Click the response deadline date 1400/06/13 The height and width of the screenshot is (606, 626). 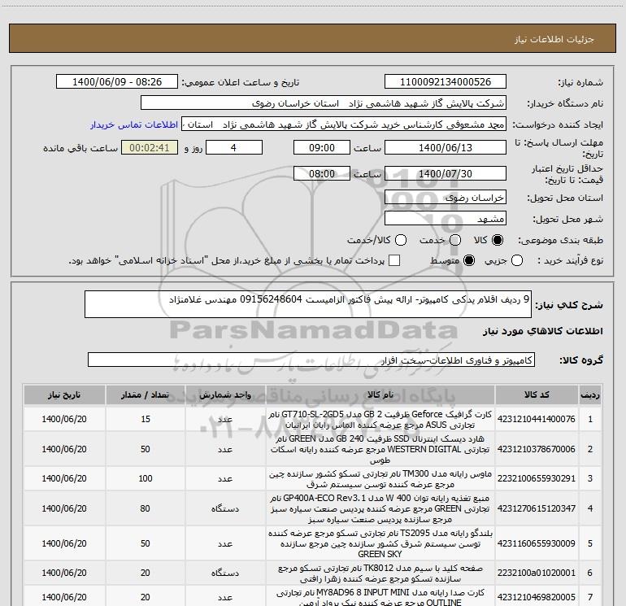coord(444,148)
